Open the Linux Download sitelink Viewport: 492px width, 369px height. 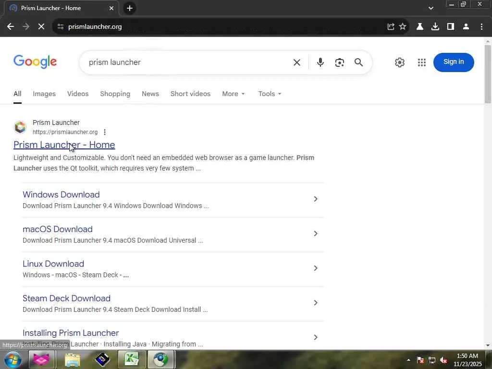pos(53,264)
